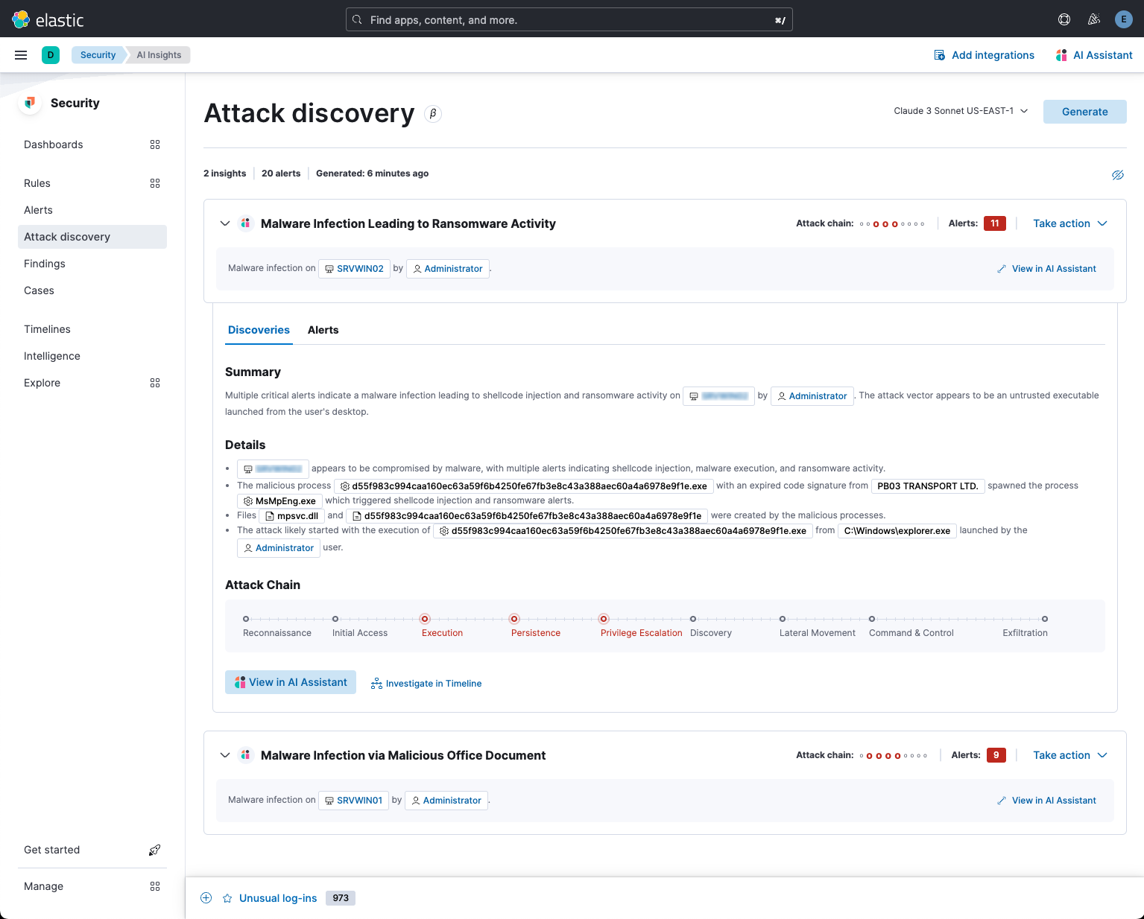Screen dimensions: 1144x919
Task: Open Take action dropdown for Ransomware insight
Action: [1070, 223]
